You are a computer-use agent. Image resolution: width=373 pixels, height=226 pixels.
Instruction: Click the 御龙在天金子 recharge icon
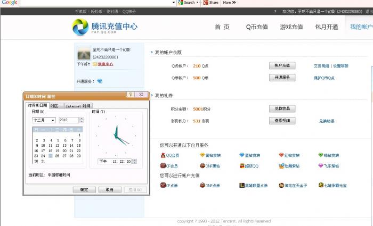click(x=281, y=185)
